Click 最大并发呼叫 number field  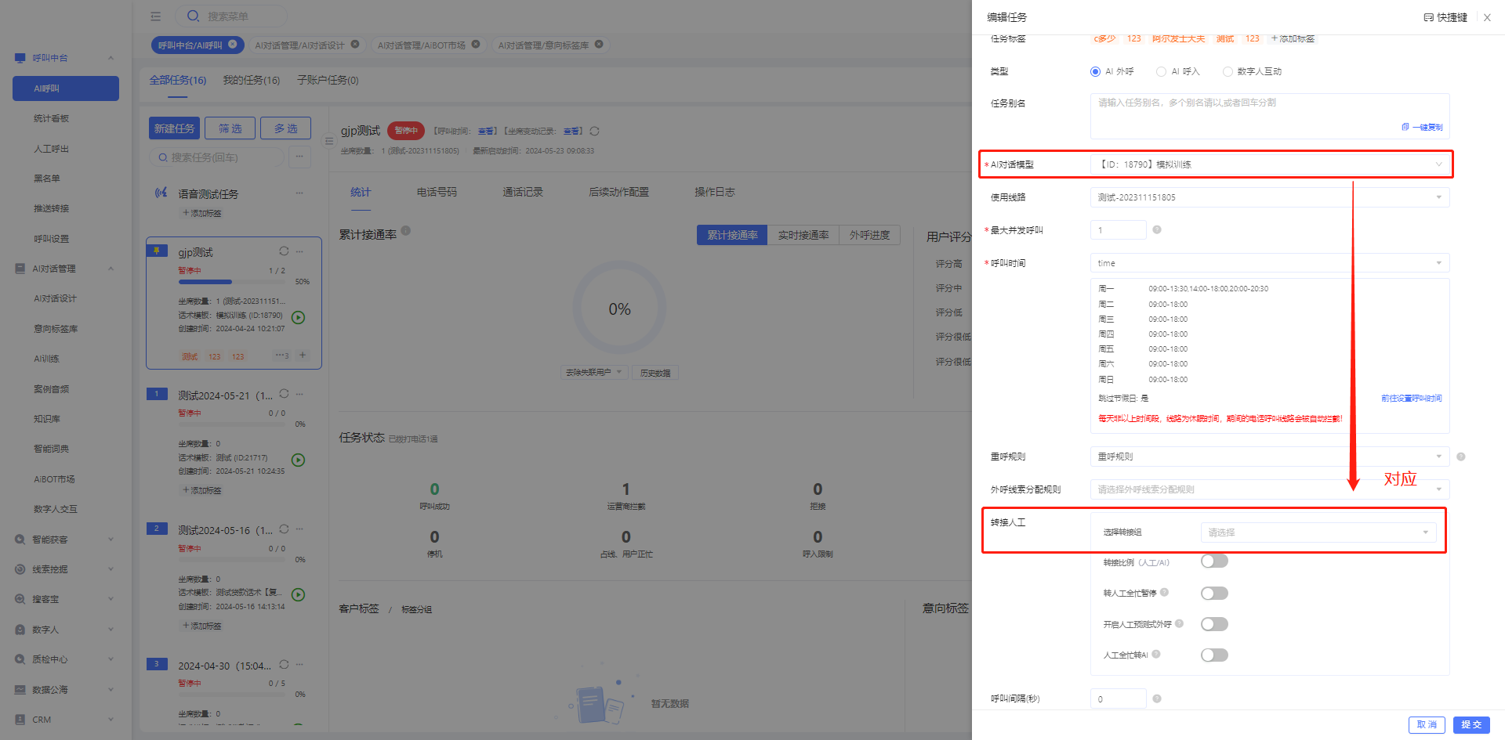tap(1119, 229)
